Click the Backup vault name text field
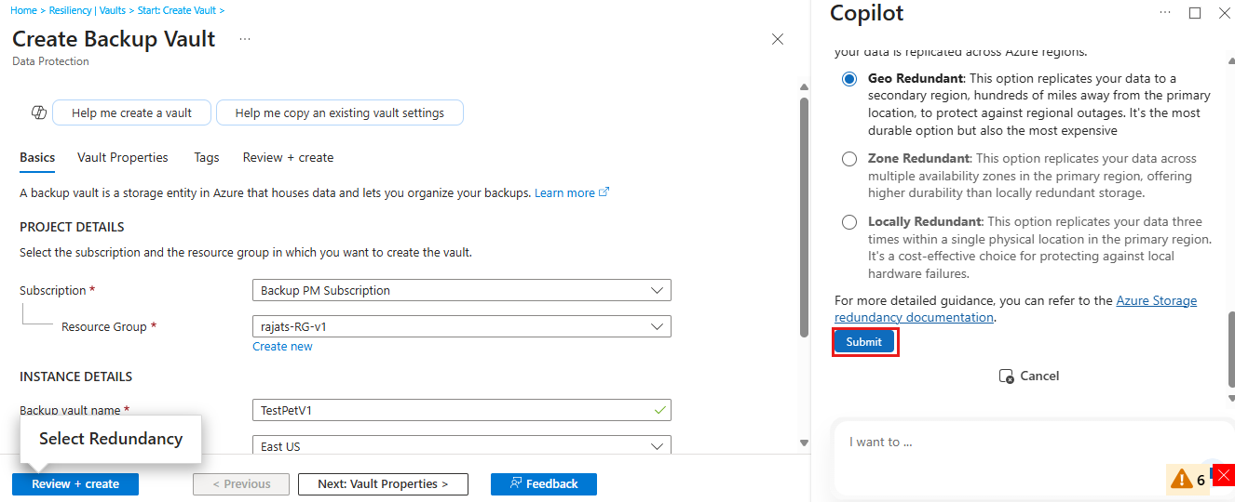 tap(452, 410)
